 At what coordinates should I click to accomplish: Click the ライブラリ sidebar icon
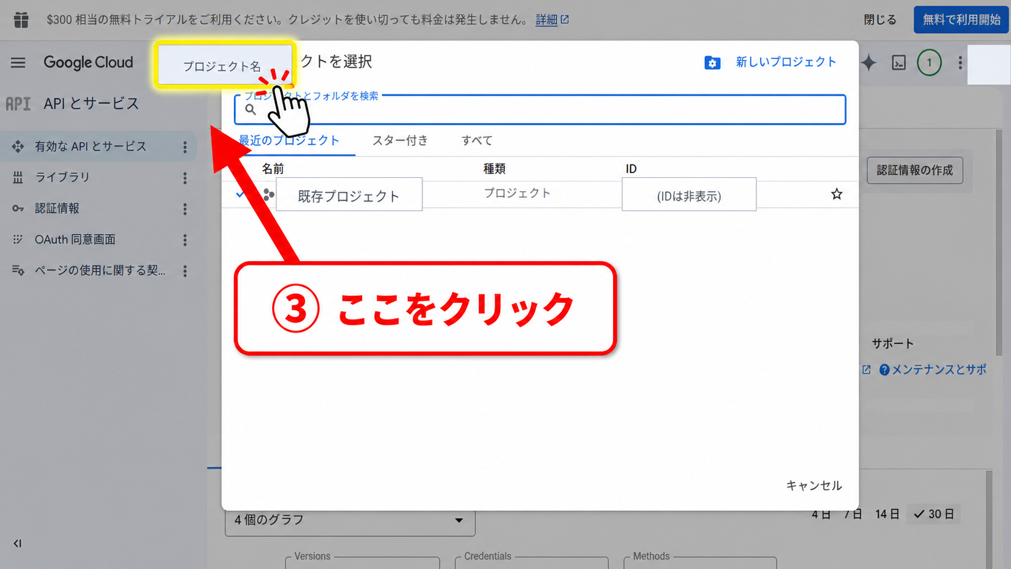click(x=18, y=177)
